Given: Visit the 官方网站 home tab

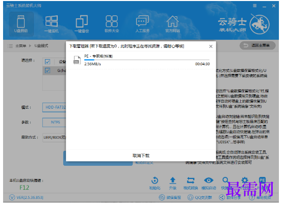Looking at the screenshot, I should click(173, 24).
